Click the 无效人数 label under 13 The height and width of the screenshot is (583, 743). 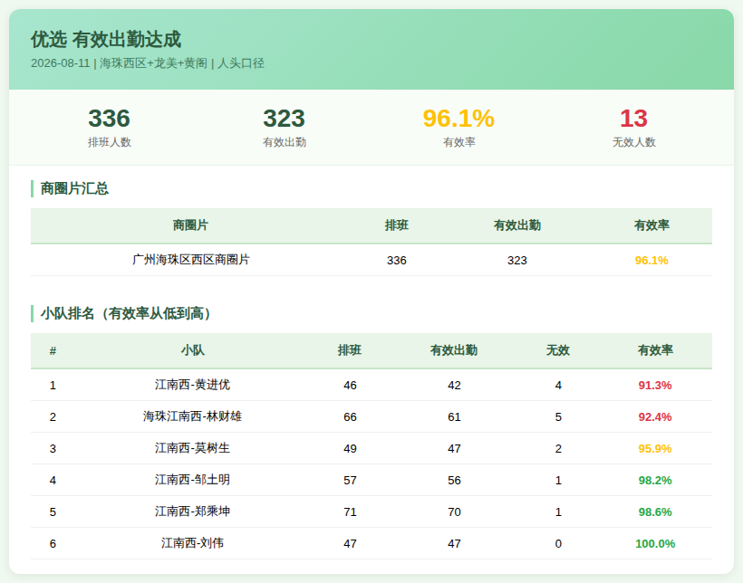click(x=634, y=142)
